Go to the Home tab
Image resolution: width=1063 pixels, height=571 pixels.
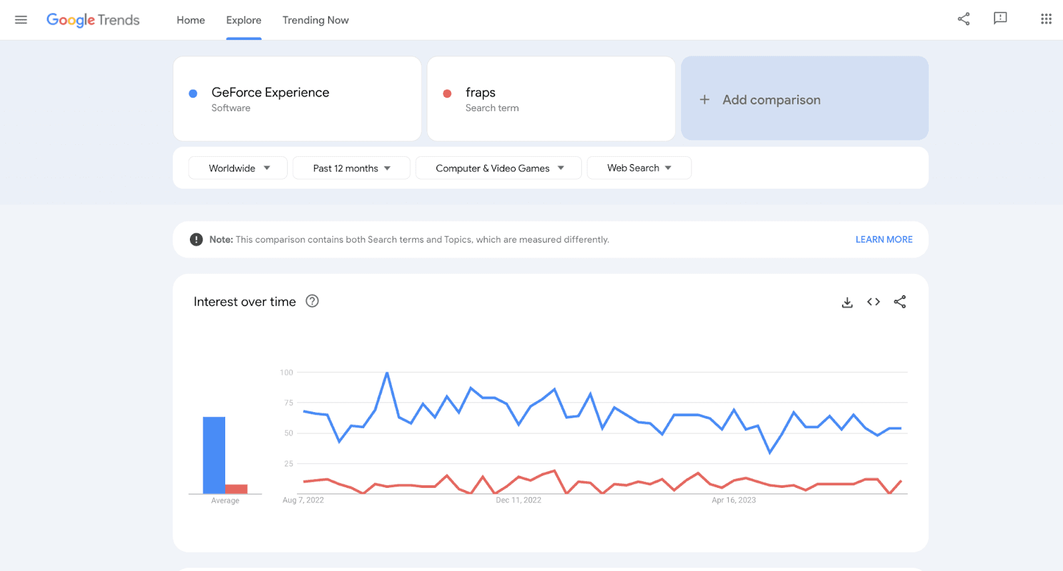pyautogui.click(x=191, y=20)
